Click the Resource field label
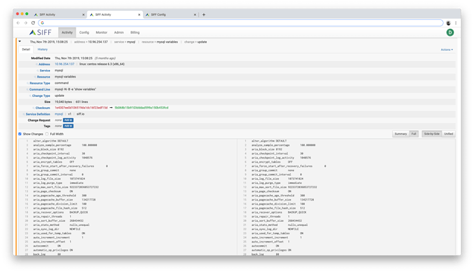474x272 pixels. pyautogui.click(x=43, y=77)
